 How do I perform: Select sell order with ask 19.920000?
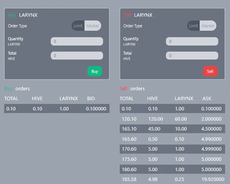(x=172, y=179)
